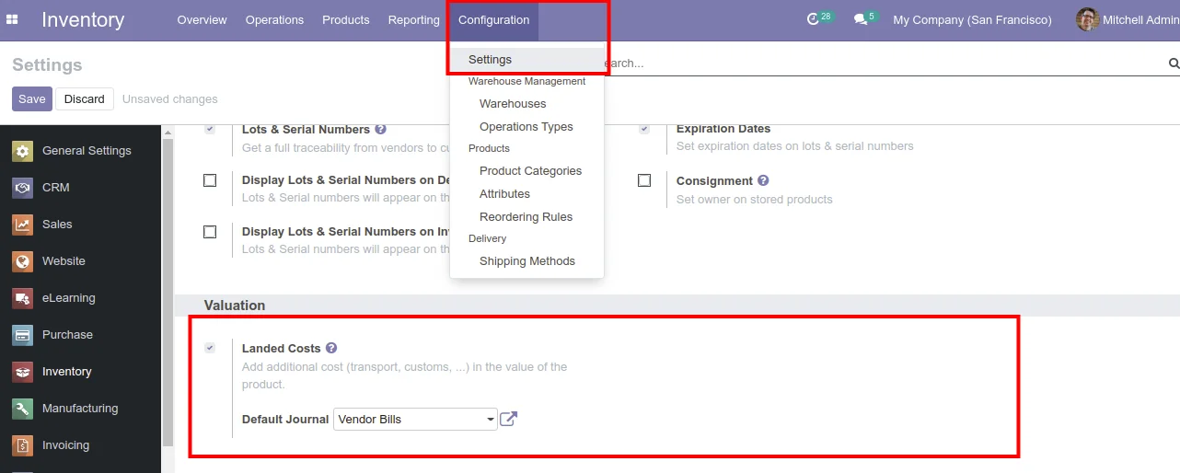Open help icon beside Landed Costs

(x=331, y=348)
